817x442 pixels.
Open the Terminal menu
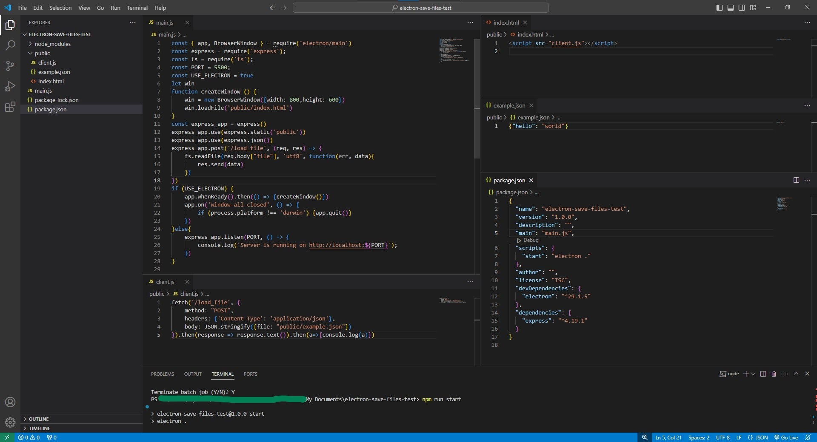tap(137, 8)
